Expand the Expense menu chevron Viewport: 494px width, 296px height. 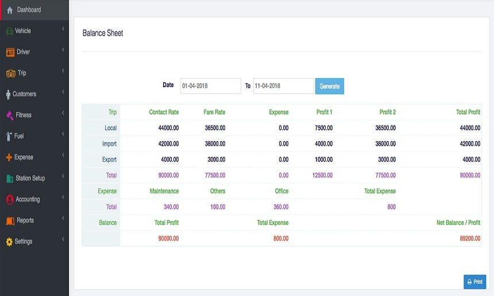[x=63, y=155]
